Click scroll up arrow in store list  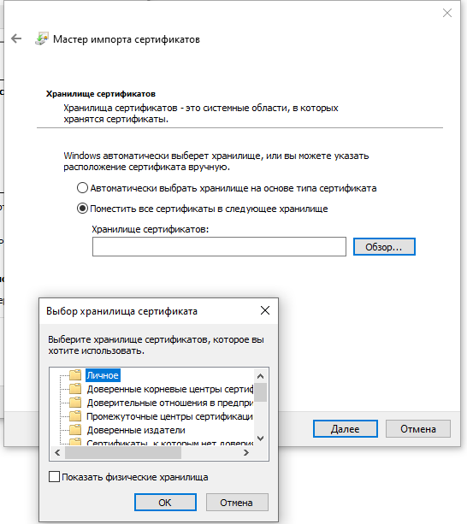pyautogui.click(x=260, y=376)
